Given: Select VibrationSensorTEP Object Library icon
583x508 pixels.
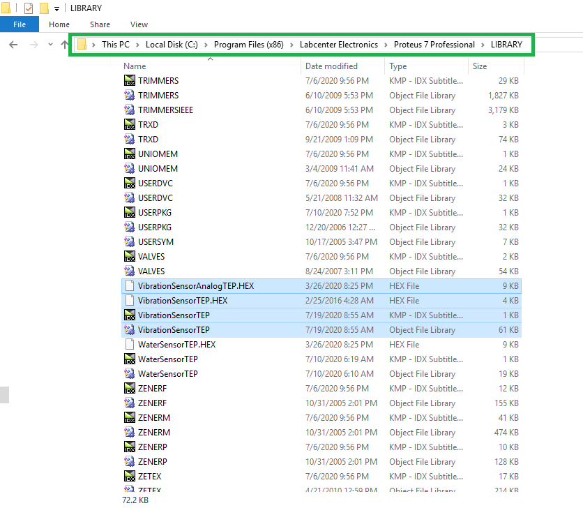Looking at the screenshot, I should click(x=130, y=330).
